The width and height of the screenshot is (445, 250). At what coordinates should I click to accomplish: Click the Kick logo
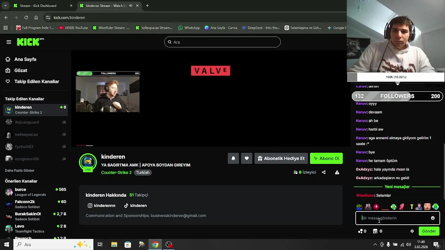tap(30, 42)
